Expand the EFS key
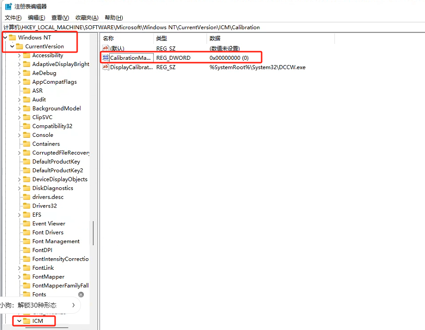This screenshot has width=425, height=330. coord(19,215)
